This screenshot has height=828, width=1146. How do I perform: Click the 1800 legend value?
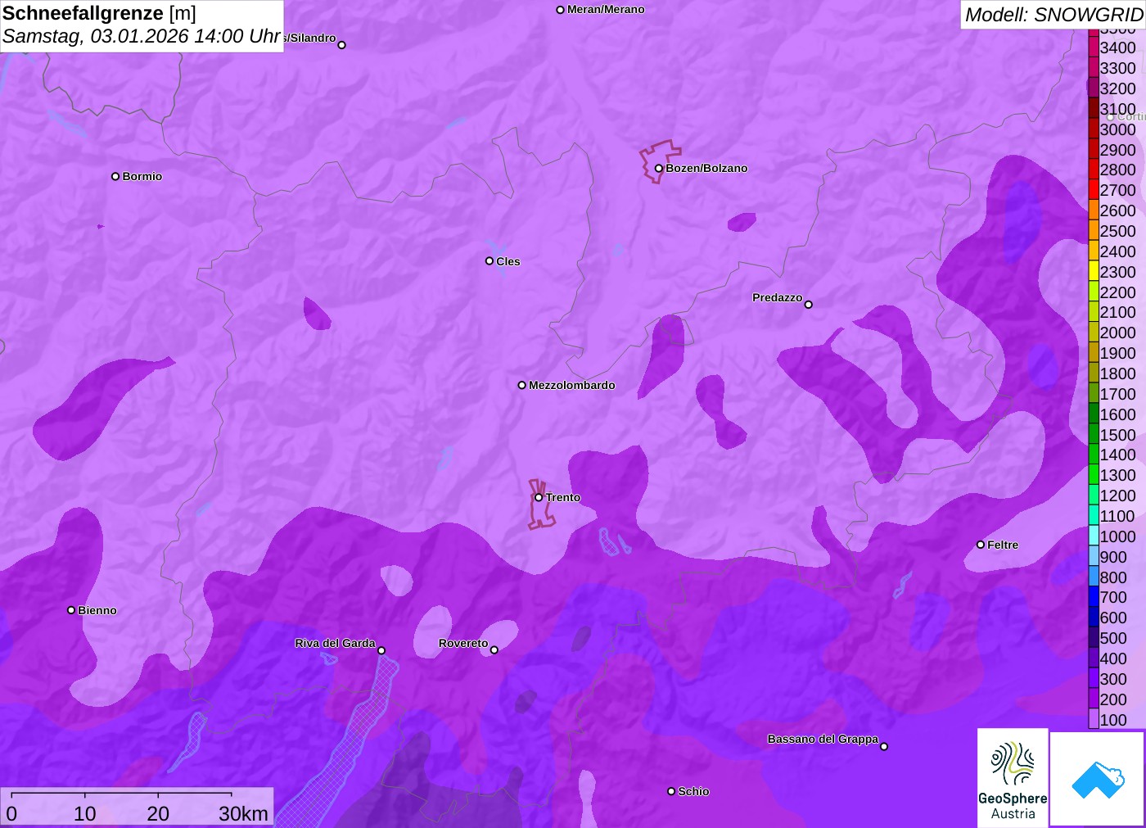tap(1117, 373)
